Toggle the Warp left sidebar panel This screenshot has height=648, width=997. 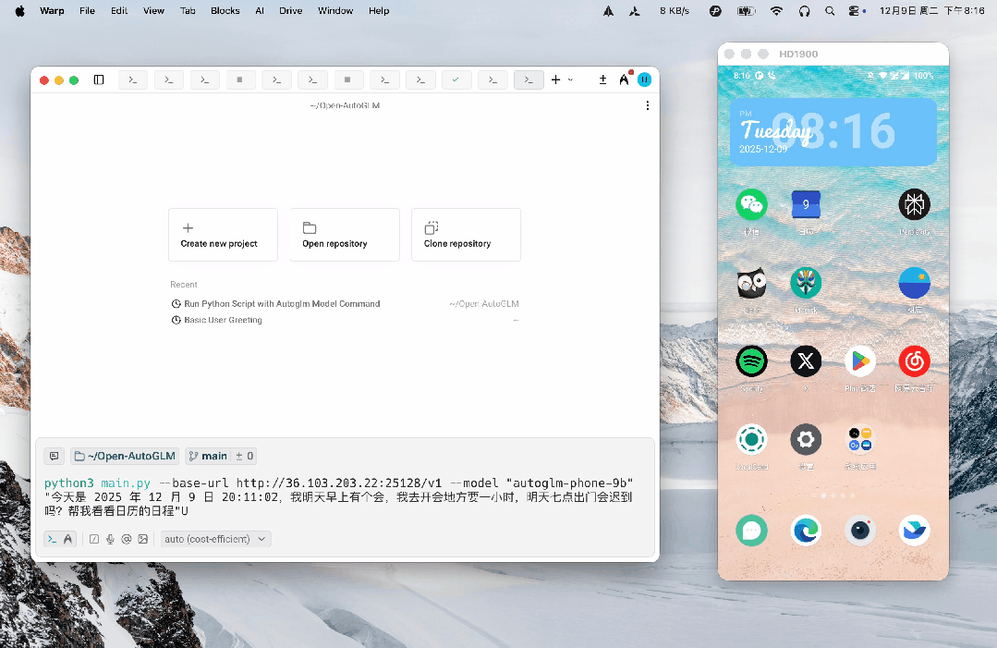(99, 80)
